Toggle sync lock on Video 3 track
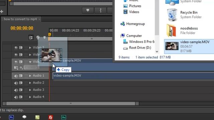The image size is (214, 120). coord(21,48)
